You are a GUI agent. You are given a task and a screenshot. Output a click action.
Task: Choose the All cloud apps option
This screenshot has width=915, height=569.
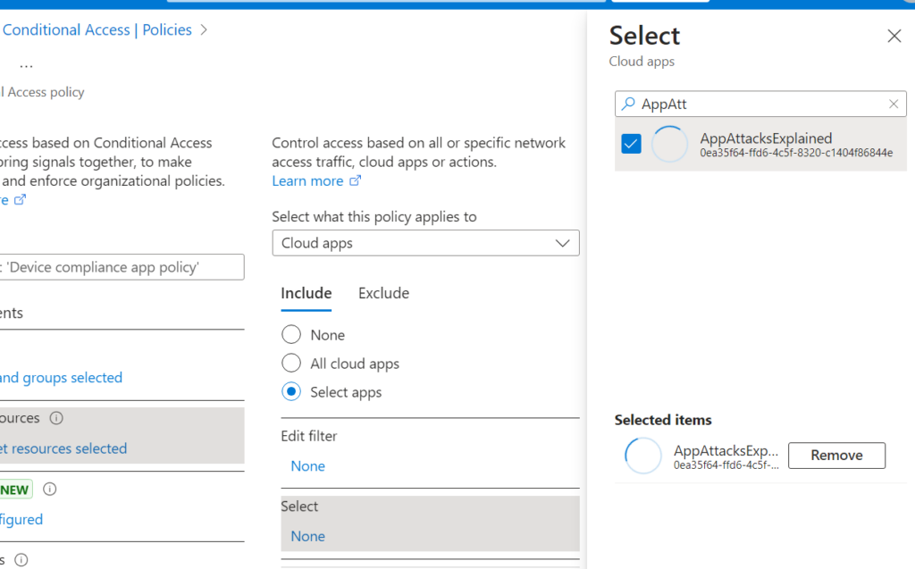point(290,363)
